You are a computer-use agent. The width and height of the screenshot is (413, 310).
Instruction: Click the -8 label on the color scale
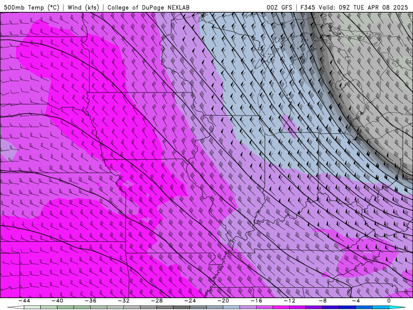(x=323, y=301)
